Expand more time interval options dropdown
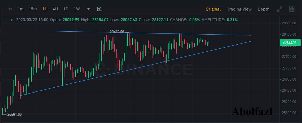The width and height of the screenshot is (302, 123). pyautogui.click(x=88, y=9)
